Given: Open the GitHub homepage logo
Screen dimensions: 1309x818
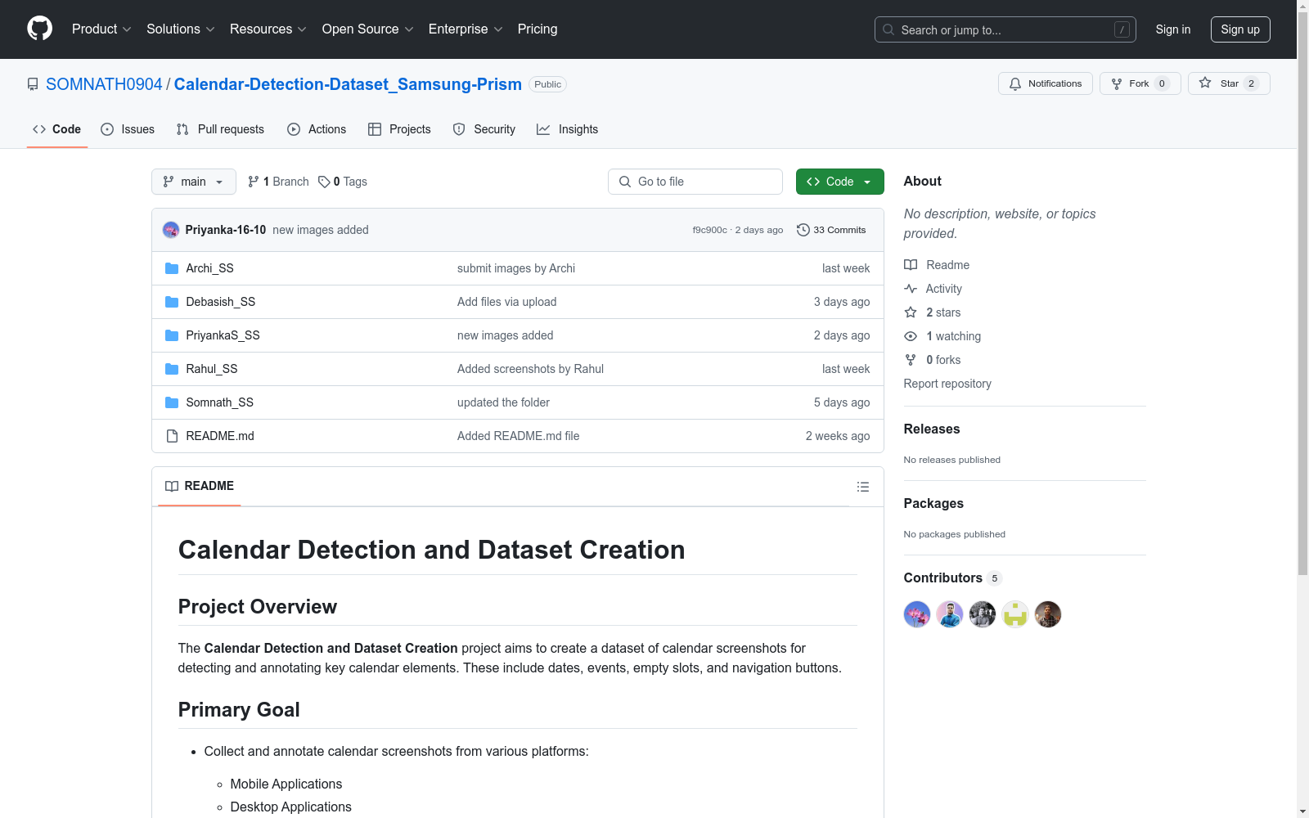Looking at the screenshot, I should [39, 29].
